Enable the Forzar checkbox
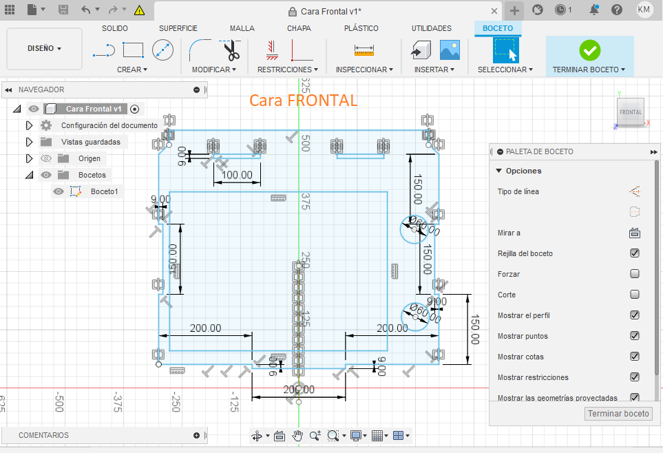 [635, 274]
